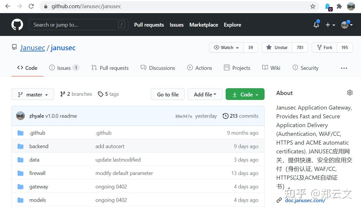Open the Wiki tab

271,68
